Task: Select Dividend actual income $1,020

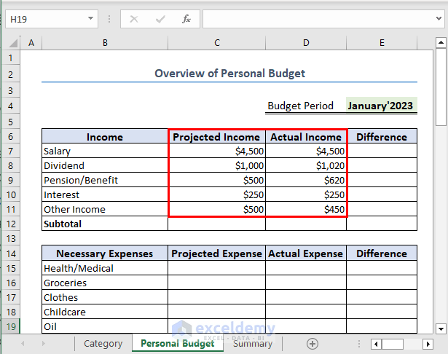Action: click(306, 165)
